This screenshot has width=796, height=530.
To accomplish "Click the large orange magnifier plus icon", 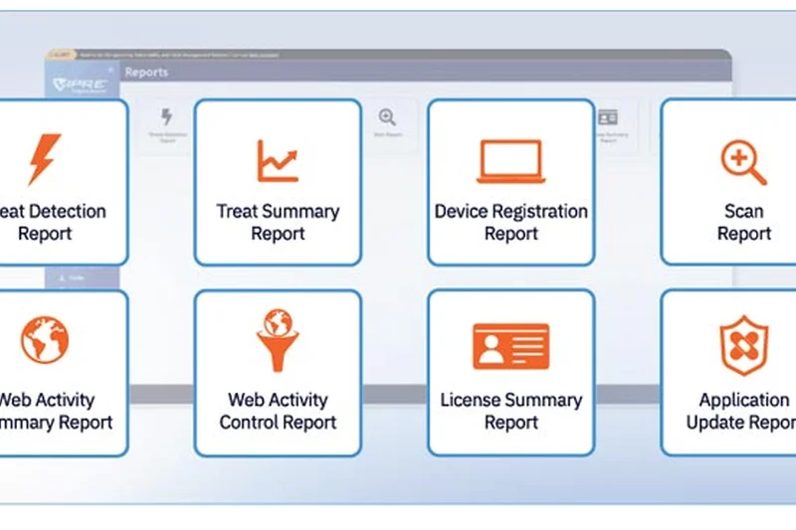I will [743, 162].
